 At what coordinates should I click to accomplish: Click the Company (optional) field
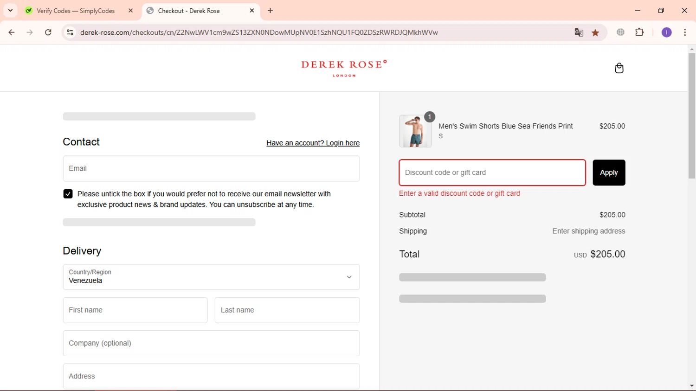pos(211,343)
